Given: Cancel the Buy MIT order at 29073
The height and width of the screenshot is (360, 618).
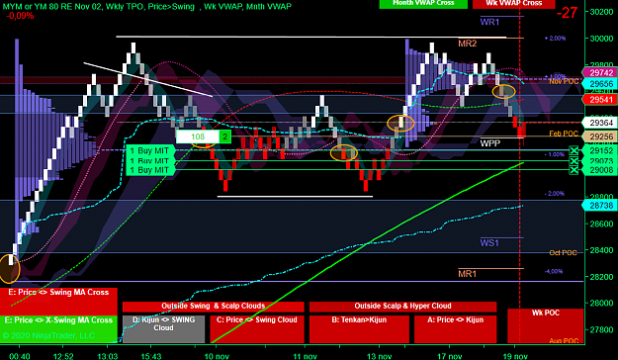Looking at the screenshot, I should pos(574,161).
